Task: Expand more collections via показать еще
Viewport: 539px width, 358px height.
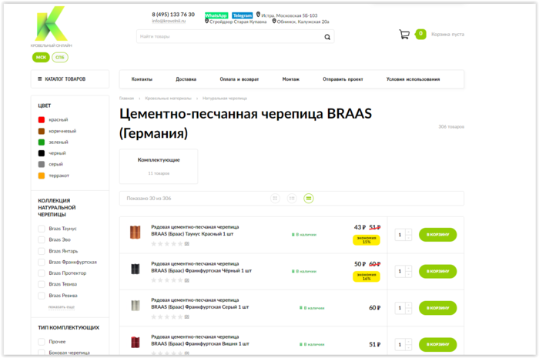Action: pyautogui.click(x=62, y=307)
